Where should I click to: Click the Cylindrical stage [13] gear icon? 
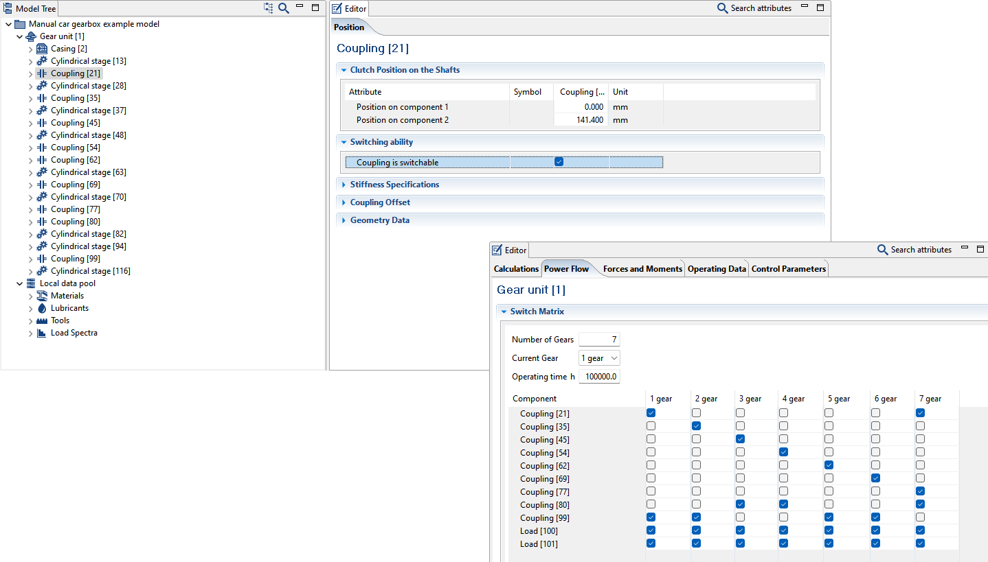click(x=42, y=61)
